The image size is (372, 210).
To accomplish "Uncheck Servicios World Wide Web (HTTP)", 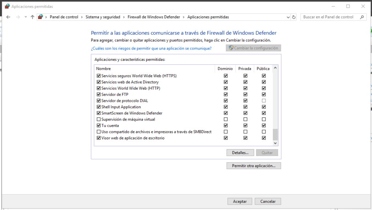I will tap(99, 88).
